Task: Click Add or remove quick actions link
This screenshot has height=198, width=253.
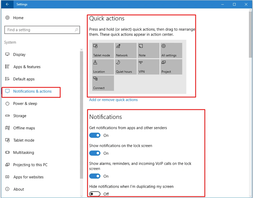Action: pyautogui.click(x=113, y=100)
